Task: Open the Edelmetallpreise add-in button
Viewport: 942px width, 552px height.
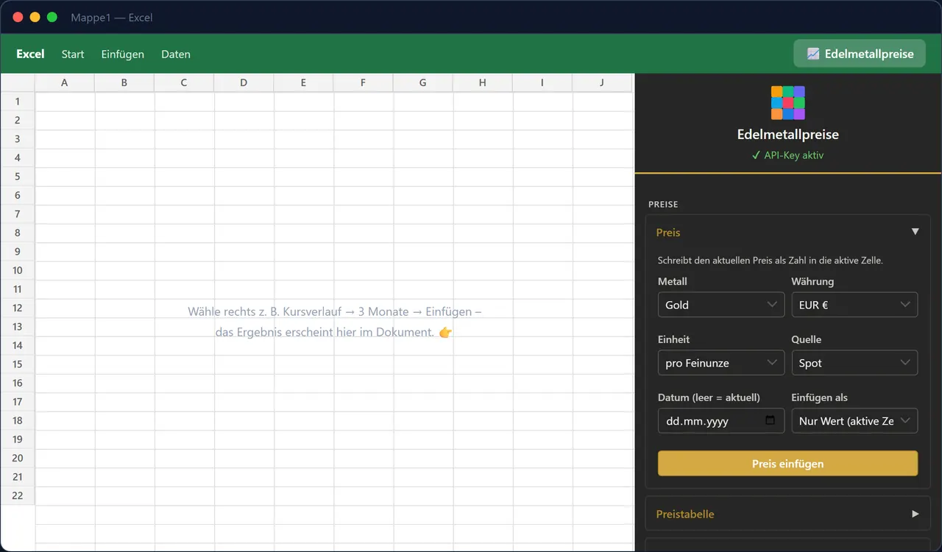Action: click(860, 54)
